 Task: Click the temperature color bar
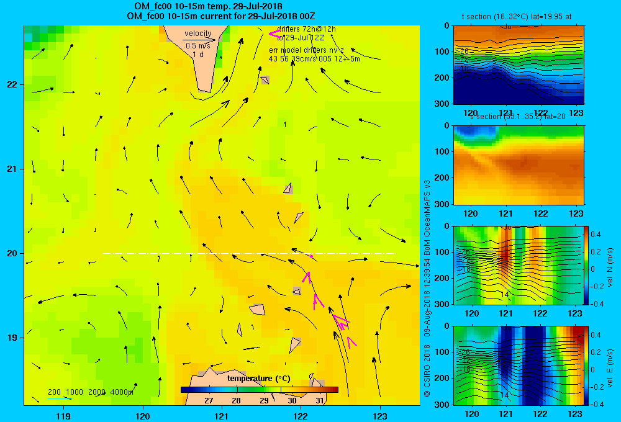[260, 390]
